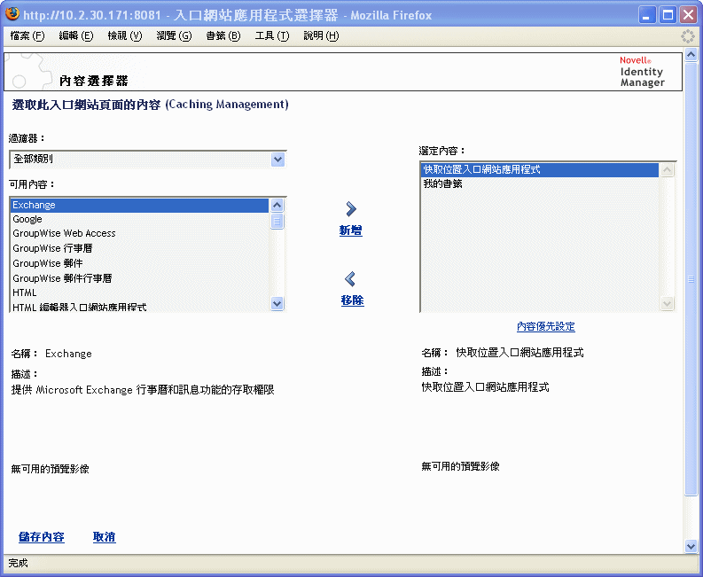Close the Firefox window
The width and height of the screenshot is (703, 577).
pyautogui.click(x=688, y=15)
